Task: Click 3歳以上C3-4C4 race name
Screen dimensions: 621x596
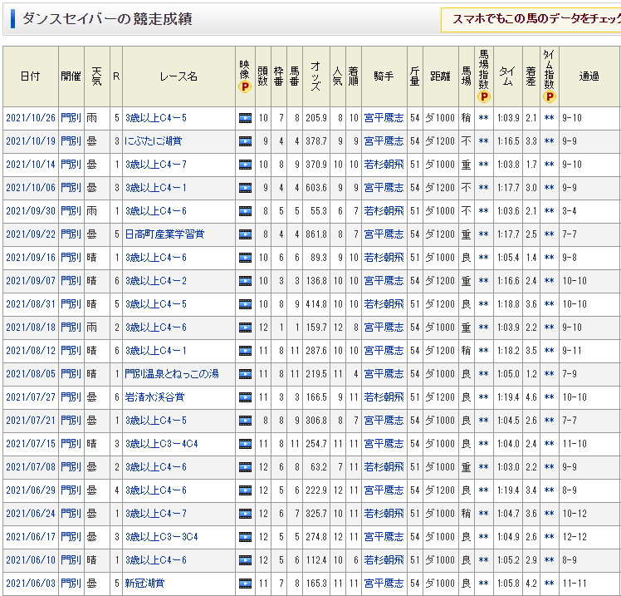Action: 162,444
